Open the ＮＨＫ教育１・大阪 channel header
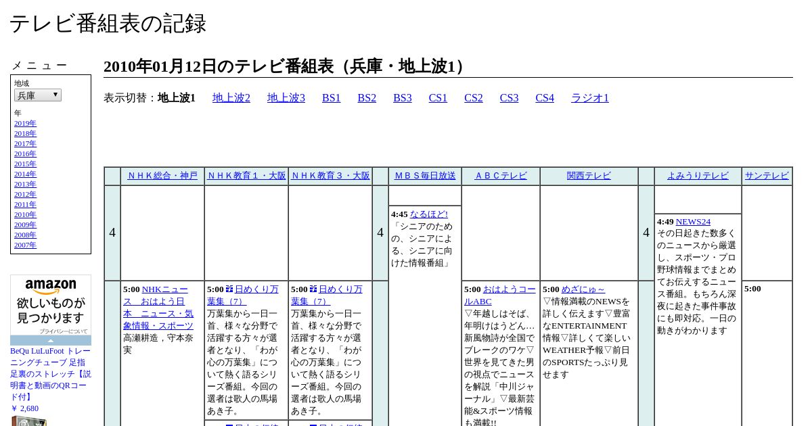812x426 pixels. [x=246, y=176]
